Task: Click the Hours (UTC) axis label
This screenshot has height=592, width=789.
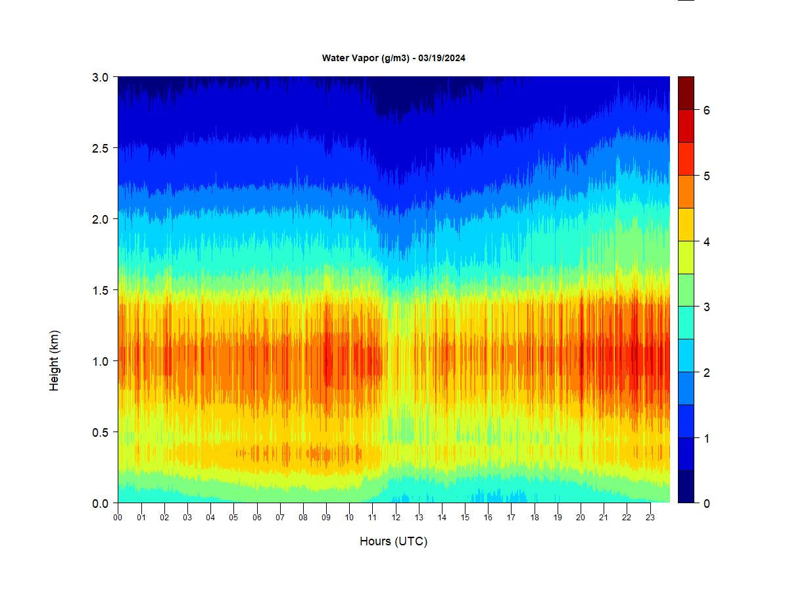Action: click(x=393, y=541)
